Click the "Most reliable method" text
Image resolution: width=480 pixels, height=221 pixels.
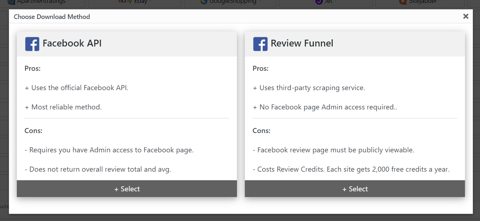pos(66,107)
